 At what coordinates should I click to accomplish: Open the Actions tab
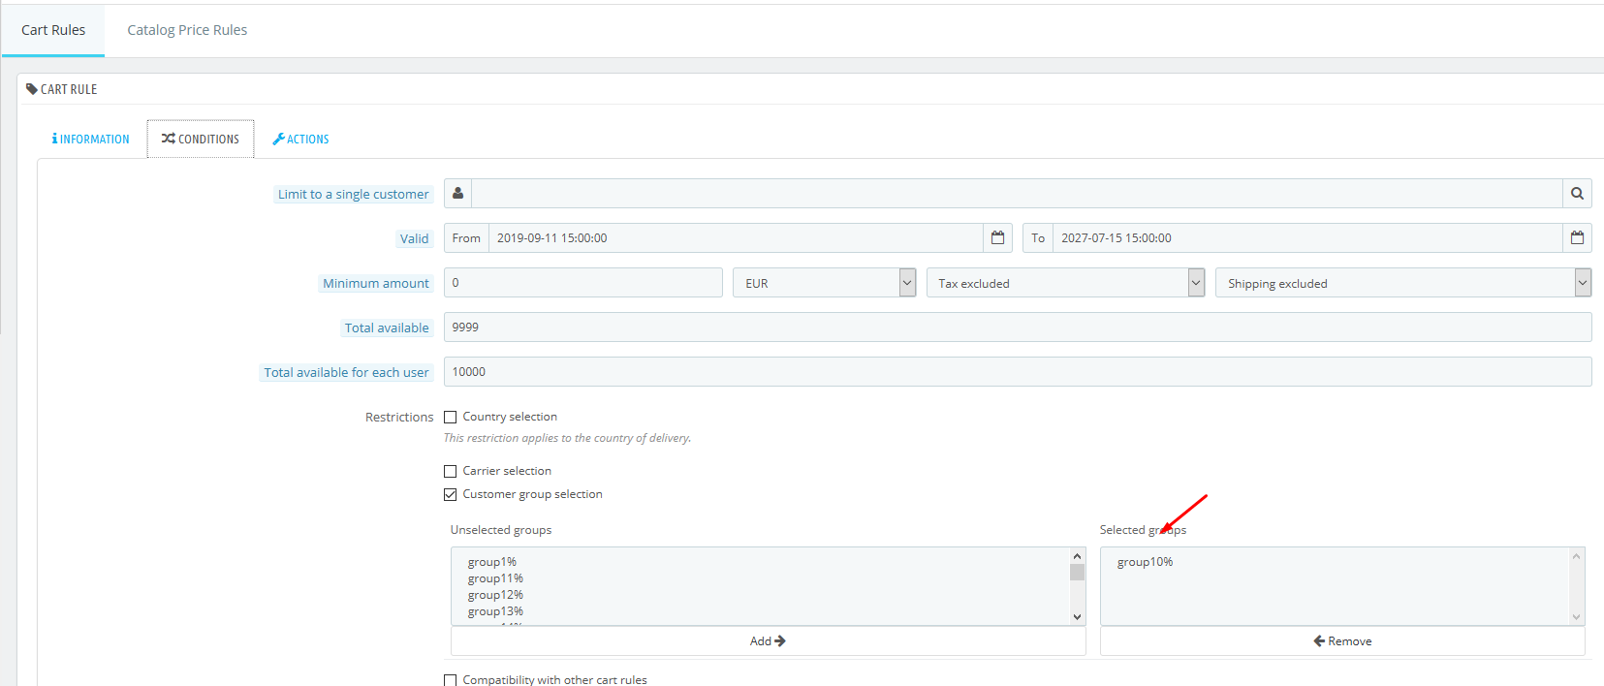tap(300, 140)
